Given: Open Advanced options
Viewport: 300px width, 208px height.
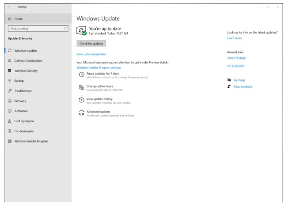Looking at the screenshot, I should pos(106,113).
